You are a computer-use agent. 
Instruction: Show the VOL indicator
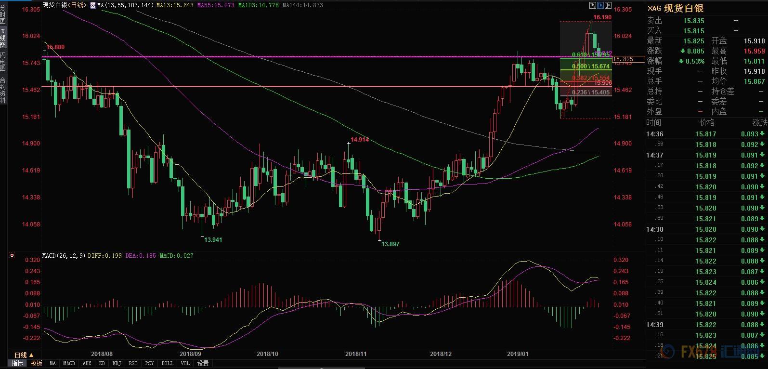coord(185,363)
